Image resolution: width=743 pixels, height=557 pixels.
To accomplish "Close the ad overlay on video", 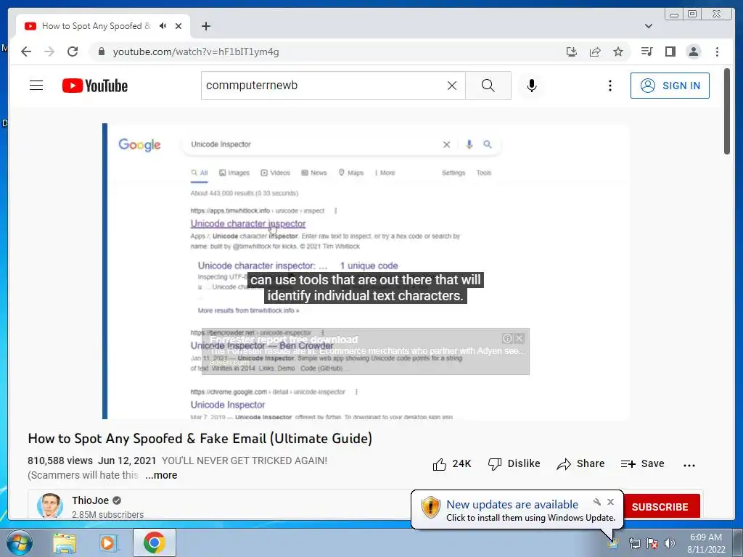I will 520,338.
